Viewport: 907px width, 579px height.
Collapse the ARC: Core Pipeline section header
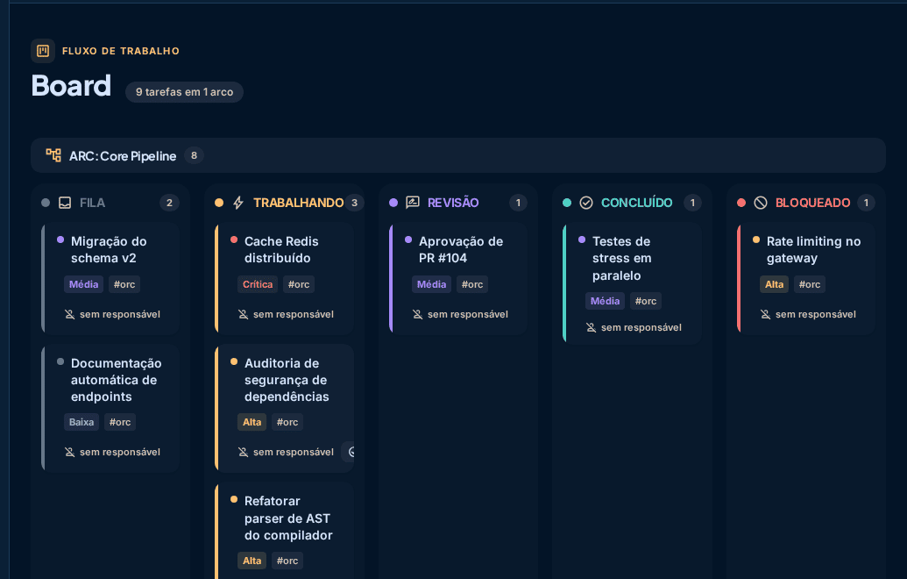tap(458, 155)
